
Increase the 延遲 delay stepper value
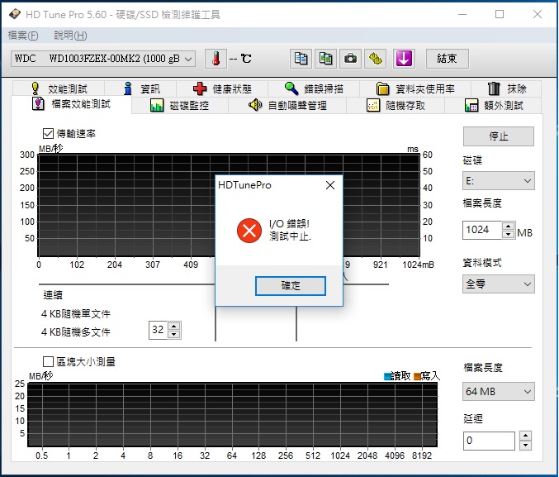[525, 436]
